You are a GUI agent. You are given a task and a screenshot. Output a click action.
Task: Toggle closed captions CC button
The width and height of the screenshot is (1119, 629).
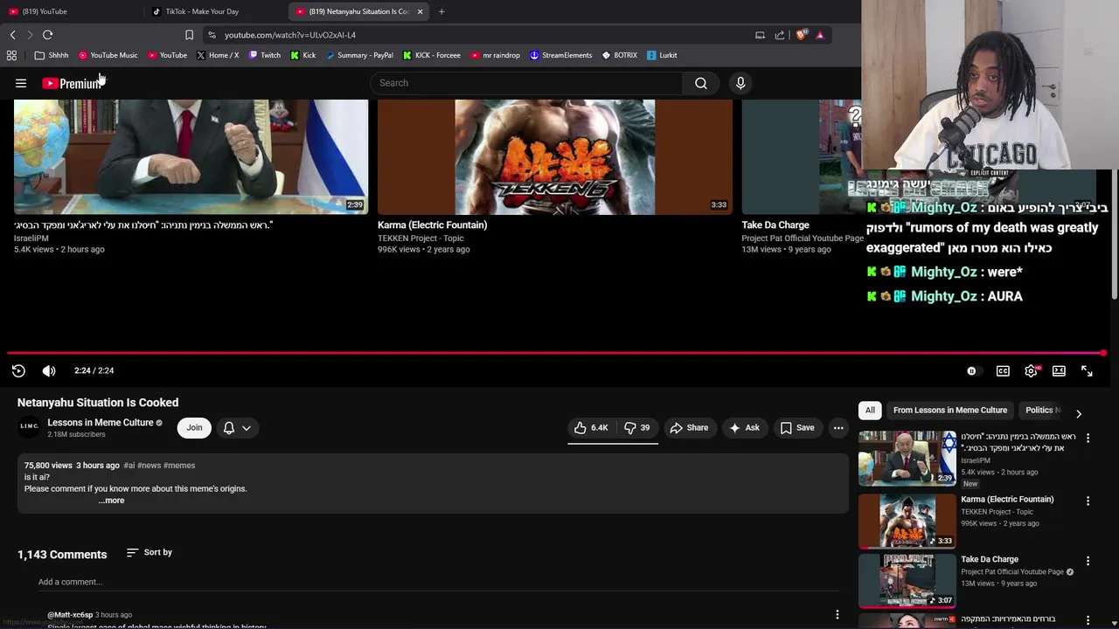[x=1003, y=371]
